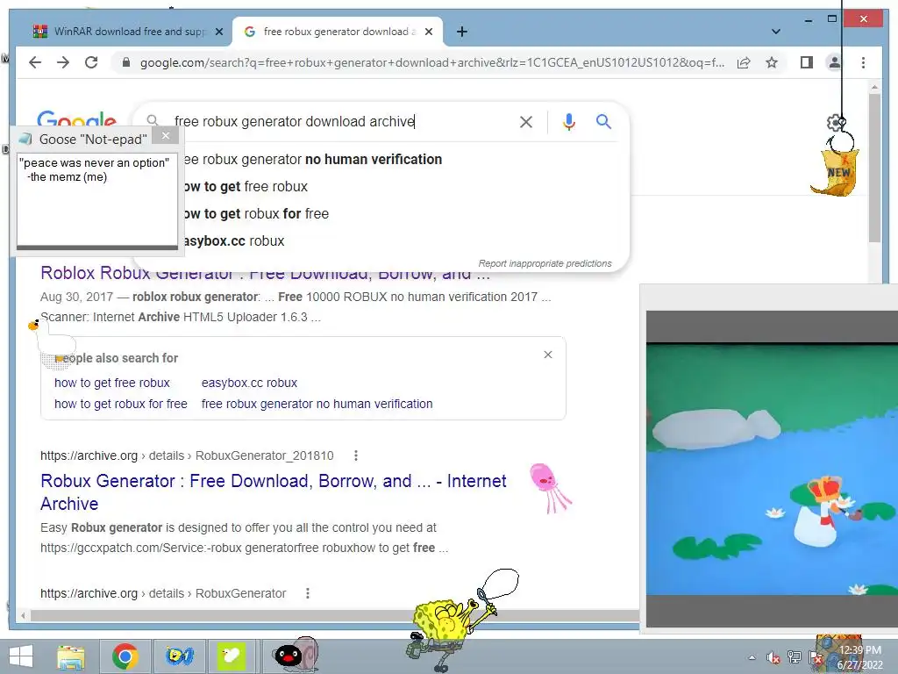Open Google search settings gear
This screenshot has width=898, height=674.
(836, 123)
